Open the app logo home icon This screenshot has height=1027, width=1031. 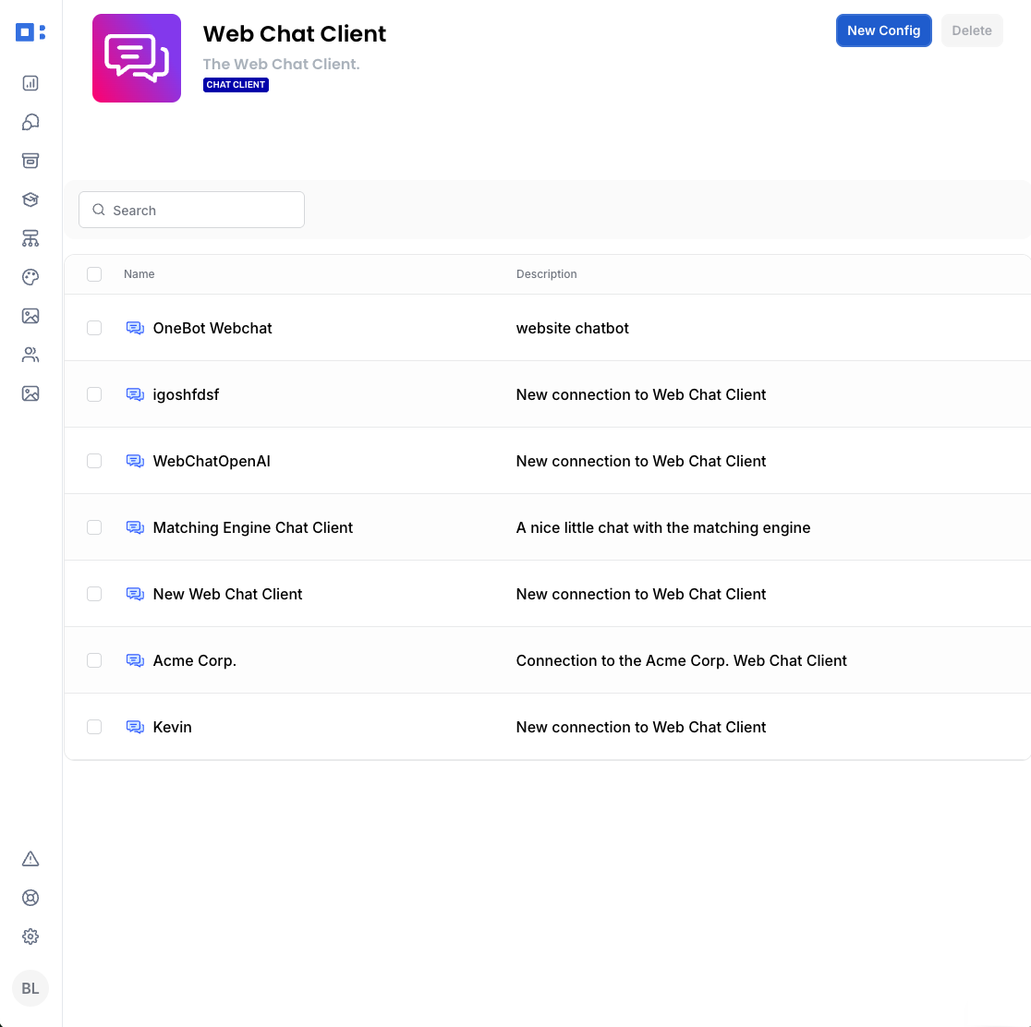pyautogui.click(x=30, y=31)
